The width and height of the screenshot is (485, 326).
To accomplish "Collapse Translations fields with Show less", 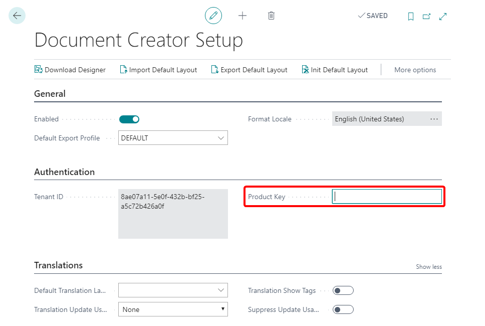I will (x=429, y=266).
